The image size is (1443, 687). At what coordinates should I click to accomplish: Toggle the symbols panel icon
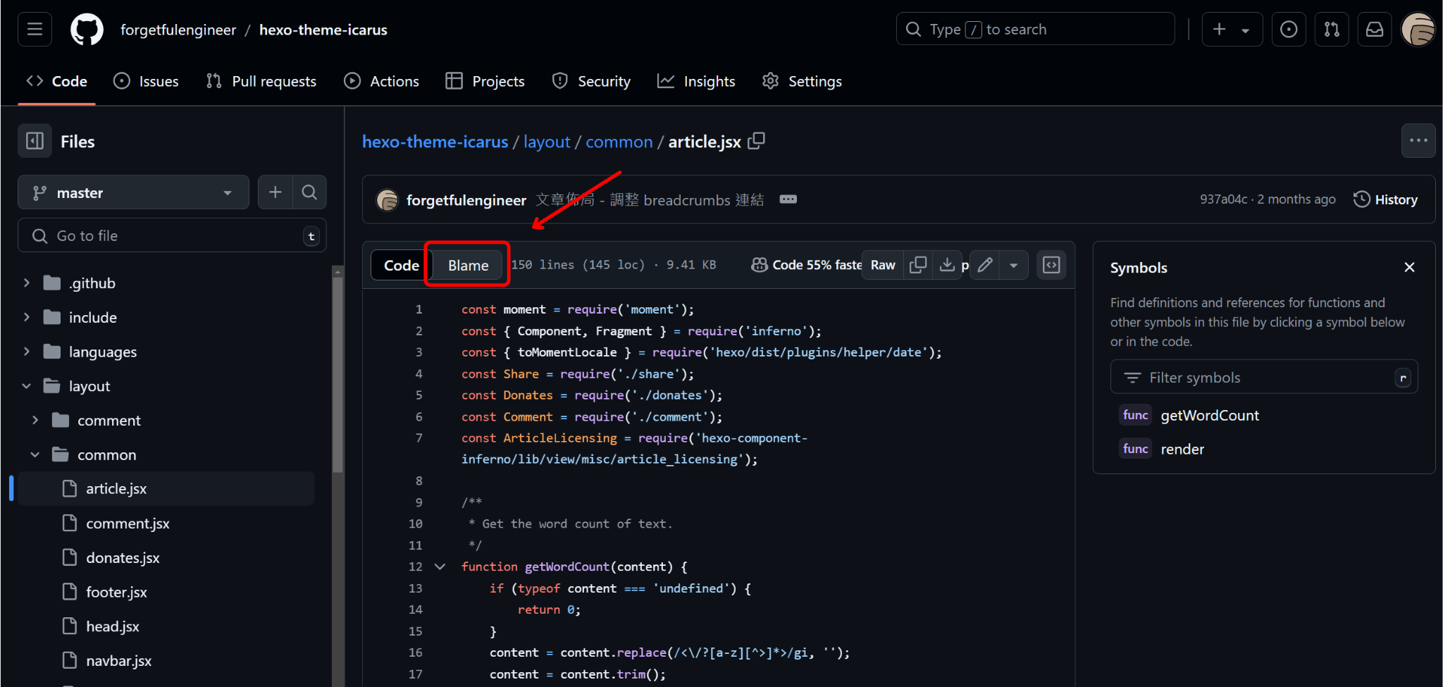click(x=1051, y=265)
